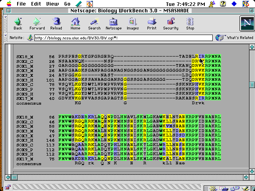The height and width of the screenshot is (191, 255).
Task: Reload the current page
Action: point(56,23)
